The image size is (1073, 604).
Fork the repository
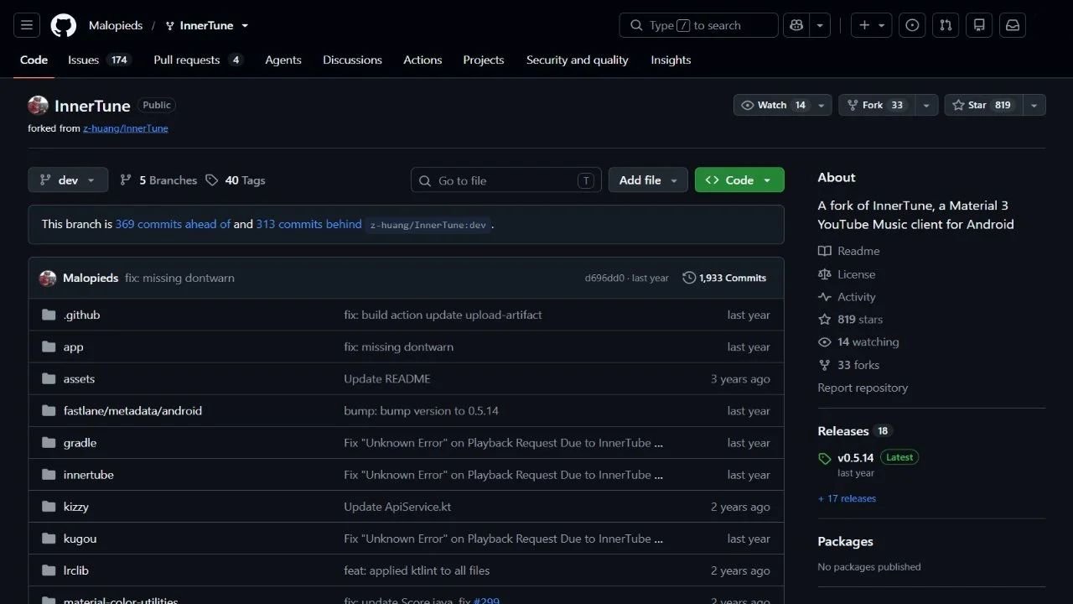(x=877, y=105)
